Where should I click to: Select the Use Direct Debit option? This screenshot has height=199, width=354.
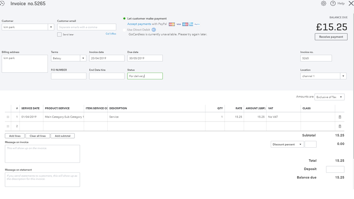(124, 30)
